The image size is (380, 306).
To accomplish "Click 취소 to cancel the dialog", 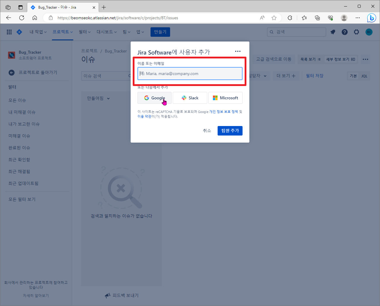I will 207,131.
